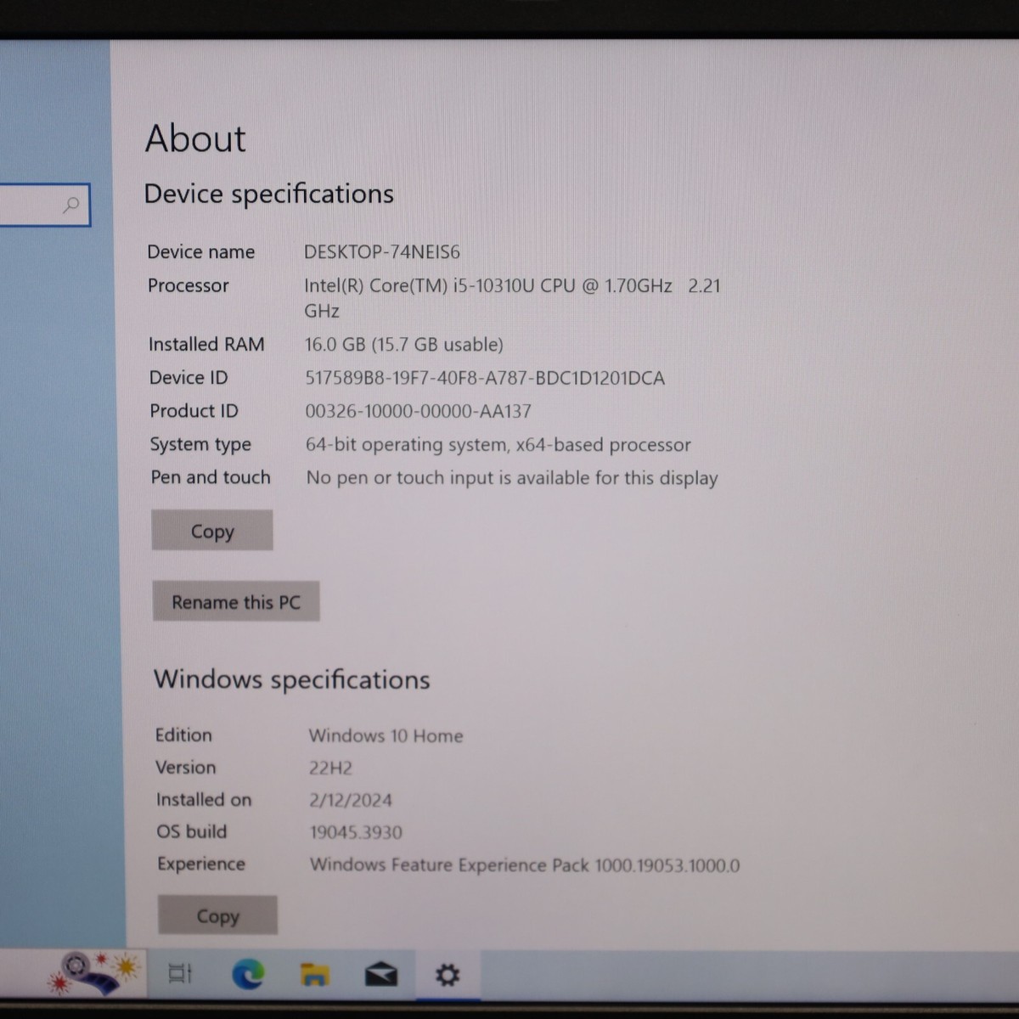Click the Installed RAM 16.0 GB value

click(404, 345)
